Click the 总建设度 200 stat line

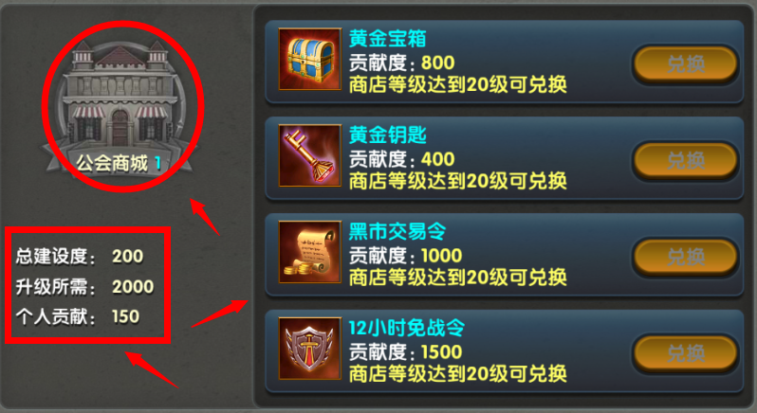pyautogui.click(x=80, y=256)
